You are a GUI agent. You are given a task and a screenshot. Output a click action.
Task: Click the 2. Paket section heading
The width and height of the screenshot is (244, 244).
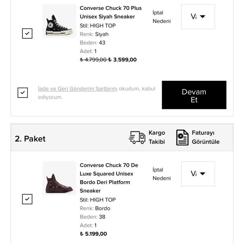pyautogui.click(x=30, y=139)
